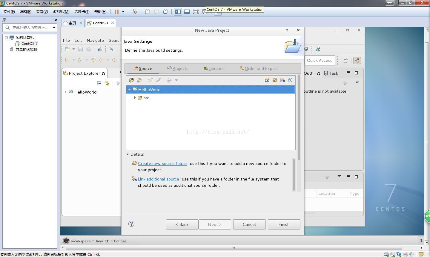Click the create new source folder toolbar icon on right
The image size is (430, 257).
pos(275,80)
